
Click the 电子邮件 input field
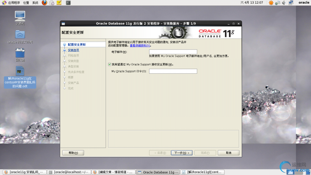click(173, 52)
